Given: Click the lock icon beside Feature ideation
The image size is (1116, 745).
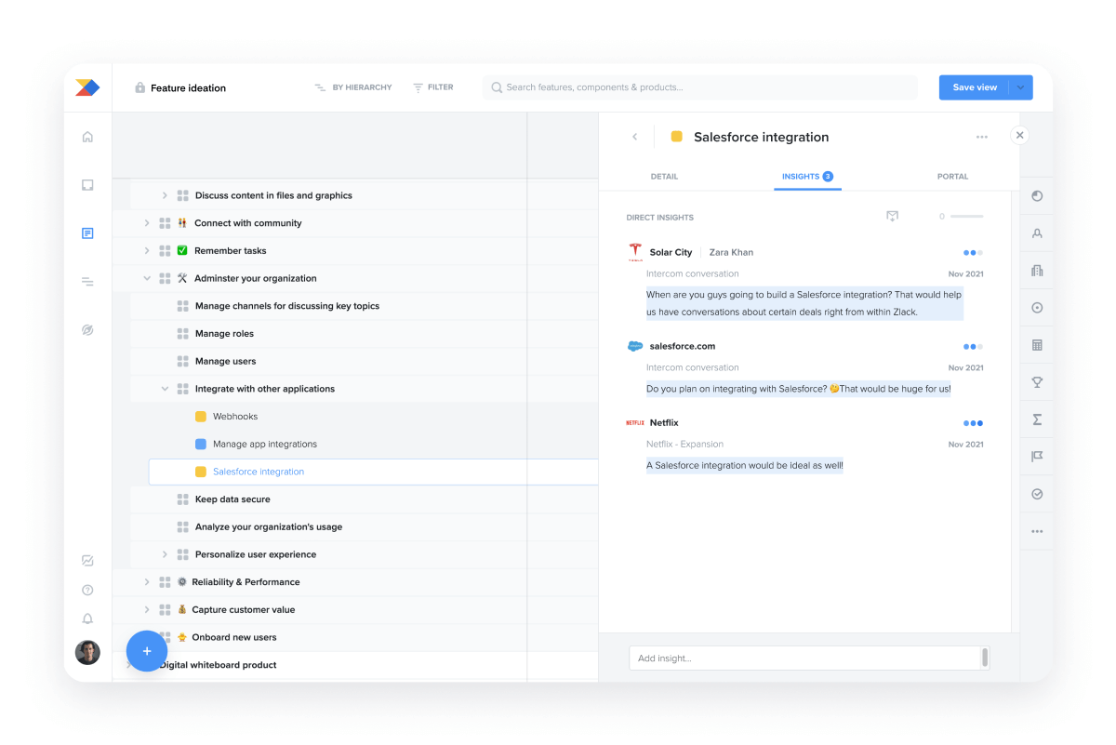Looking at the screenshot, I should pos(139,87).
